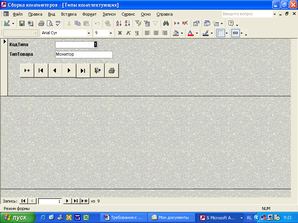Open the Записи menu
Image resolution: width=298 pixels, height=223 pixels.
tap(109, 14)
